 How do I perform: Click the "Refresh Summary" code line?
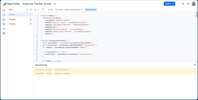64,29
